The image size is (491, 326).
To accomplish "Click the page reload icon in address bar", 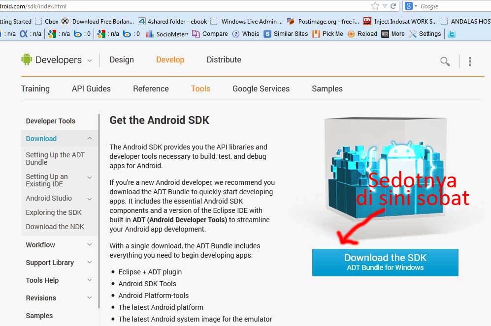I will tap(393, 6).
